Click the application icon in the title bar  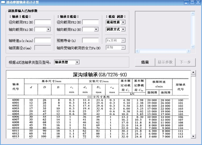coord(3,3)
